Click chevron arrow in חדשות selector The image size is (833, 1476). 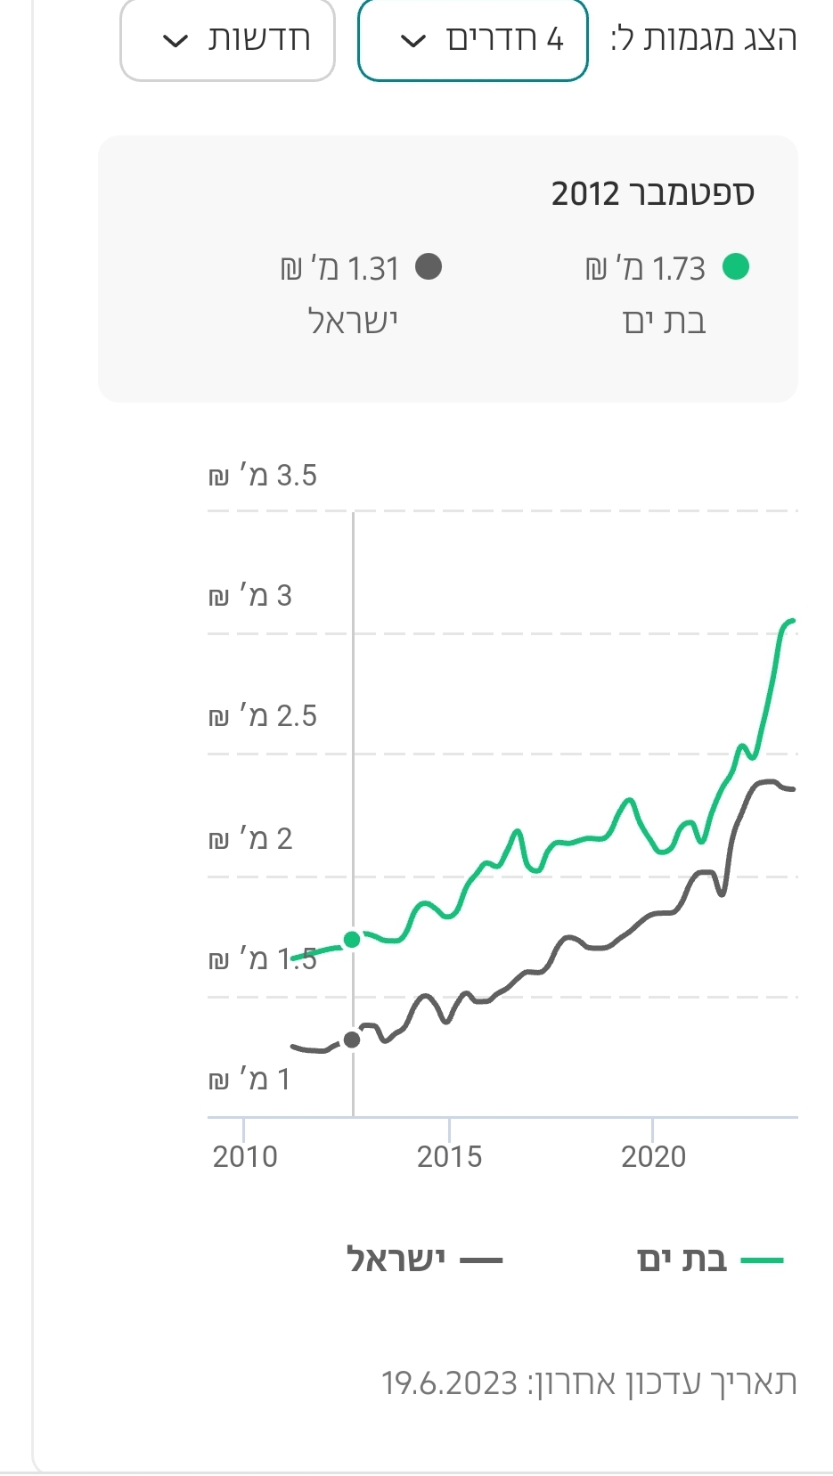[x=176, y=41]
